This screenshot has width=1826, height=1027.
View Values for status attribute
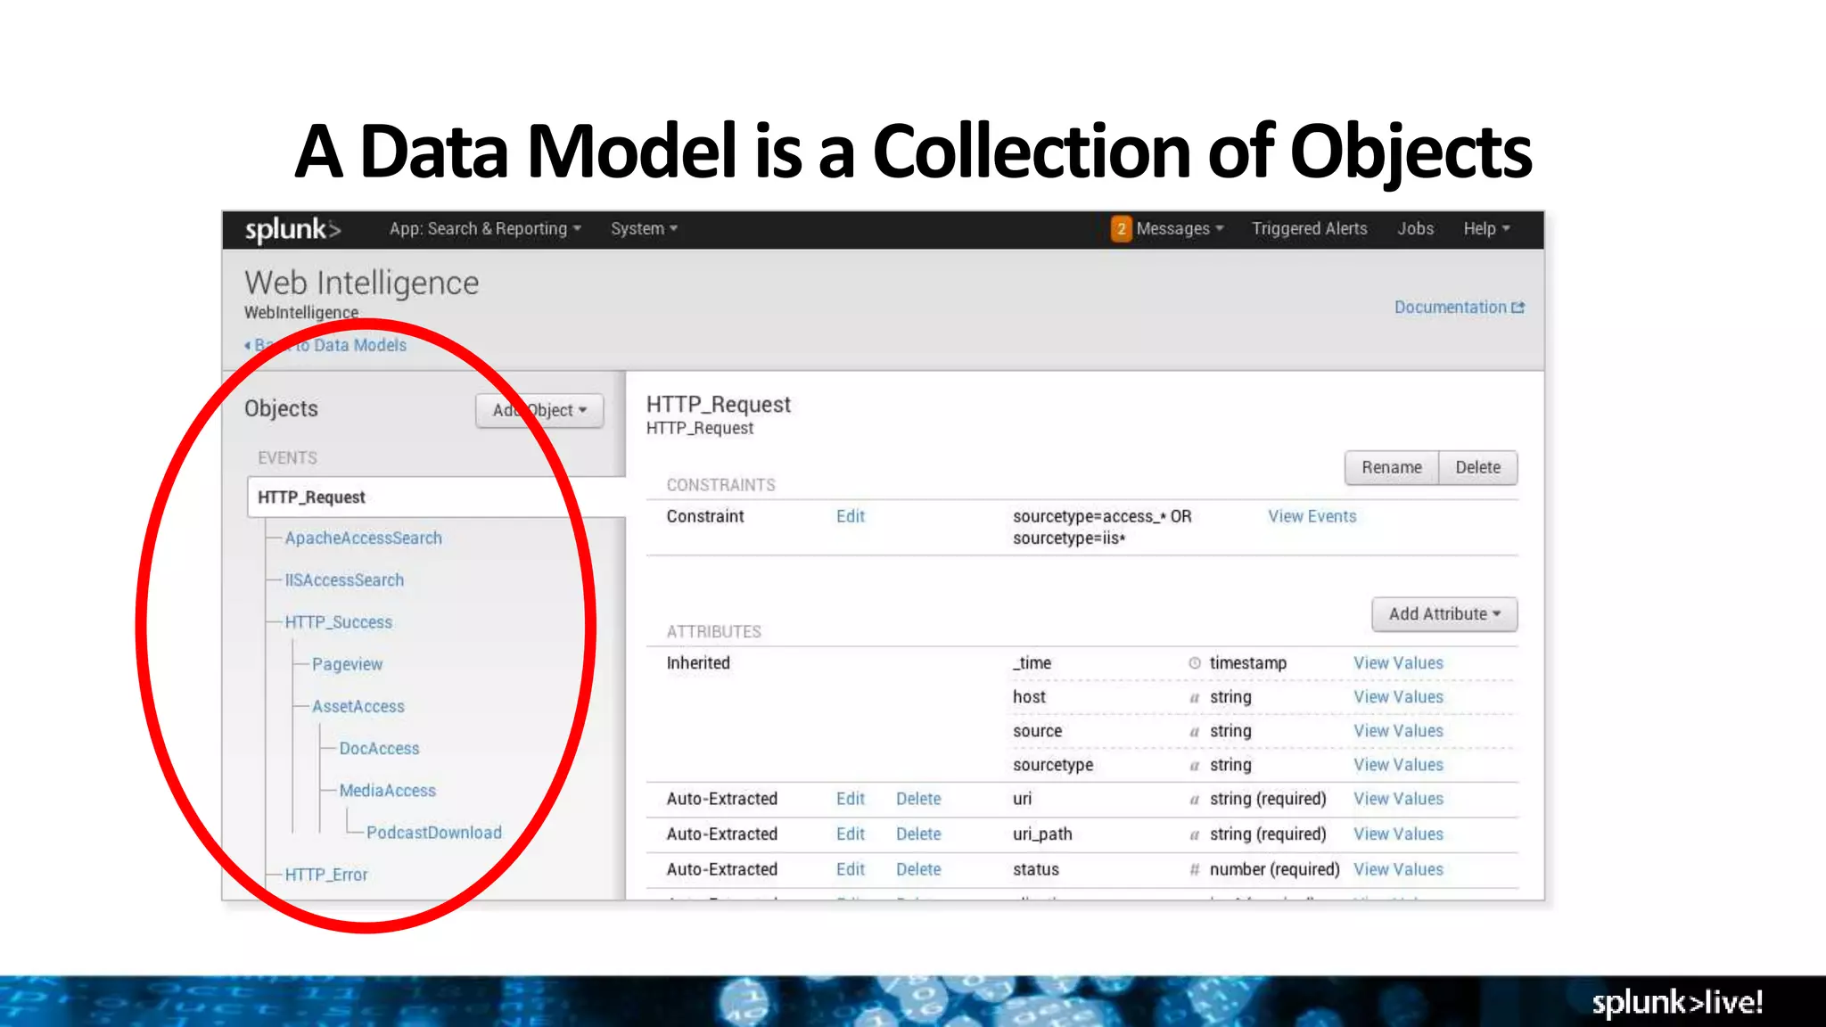(x=1398, y=869)
